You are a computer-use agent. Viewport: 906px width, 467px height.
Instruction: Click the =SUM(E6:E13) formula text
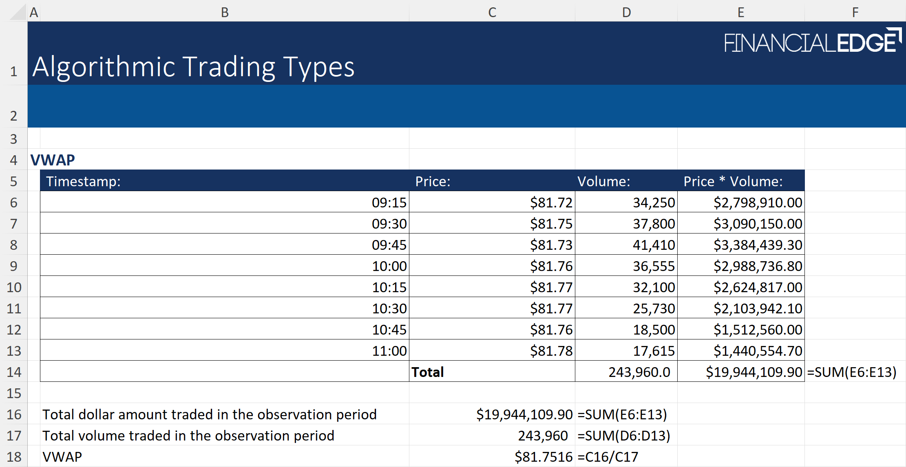click(x=851, y=372)
